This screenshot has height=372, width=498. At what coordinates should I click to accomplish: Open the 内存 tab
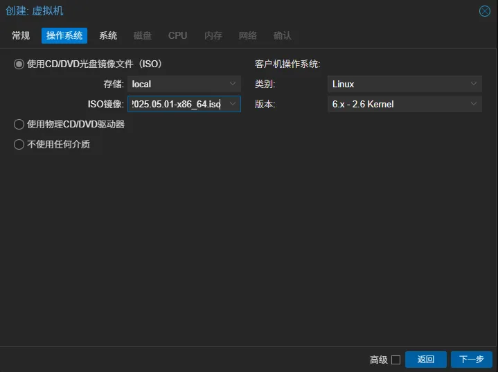pyautogui.click(x=213, y=35)
